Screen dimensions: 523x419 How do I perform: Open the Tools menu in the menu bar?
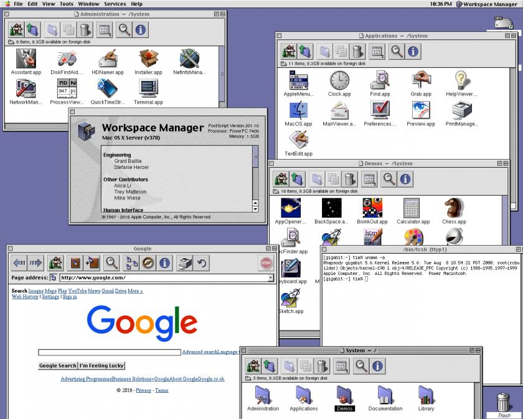point(67,4)
